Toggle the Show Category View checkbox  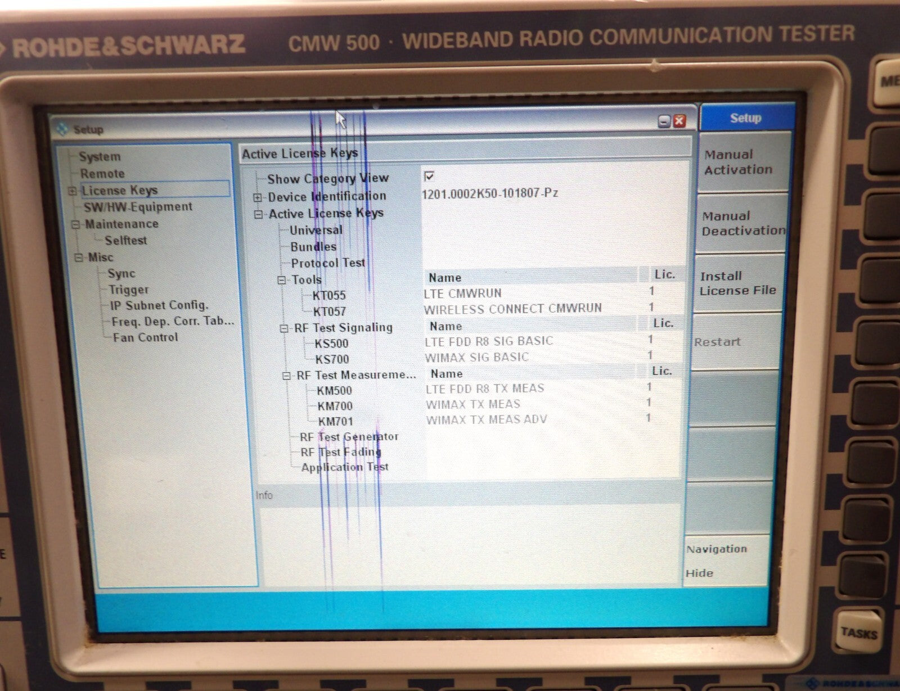pyautogui.click(x=429, y=177)
